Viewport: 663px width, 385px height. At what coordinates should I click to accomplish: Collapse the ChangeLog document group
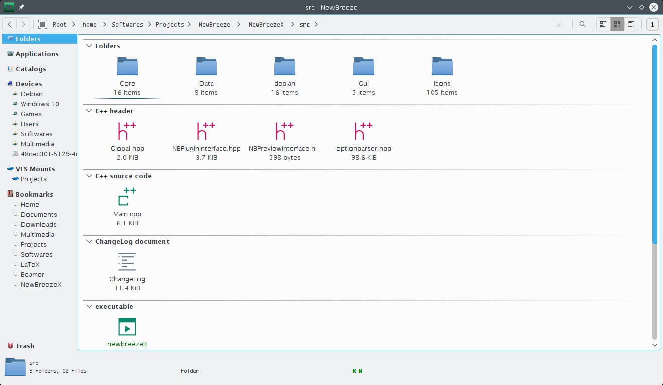coord(89,241)
